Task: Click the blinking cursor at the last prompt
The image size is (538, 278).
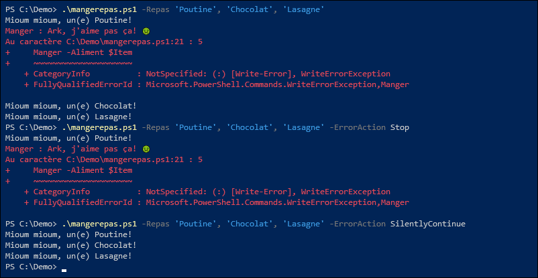Action: click(x=64, y=270)
